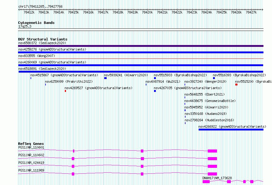The image size is (272, 185).
Task: Click variant label nsv5945952 (Almarri2020)
Action: coord(206,107)
